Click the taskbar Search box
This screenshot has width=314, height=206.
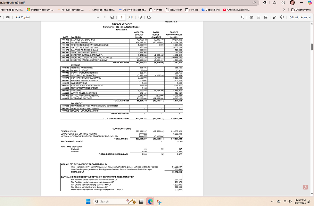tap(115, 202)
